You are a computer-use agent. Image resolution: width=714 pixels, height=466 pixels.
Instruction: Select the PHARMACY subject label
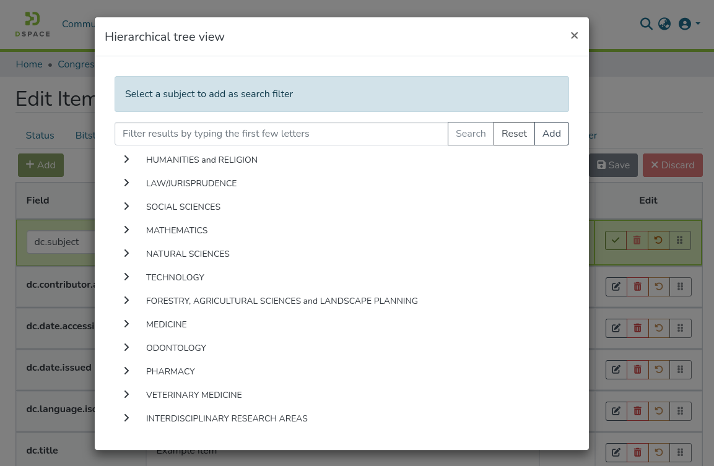coord(170,371)
